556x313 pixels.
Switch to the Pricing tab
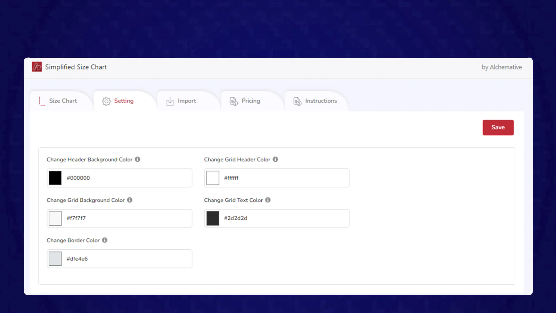click(251, 101)
